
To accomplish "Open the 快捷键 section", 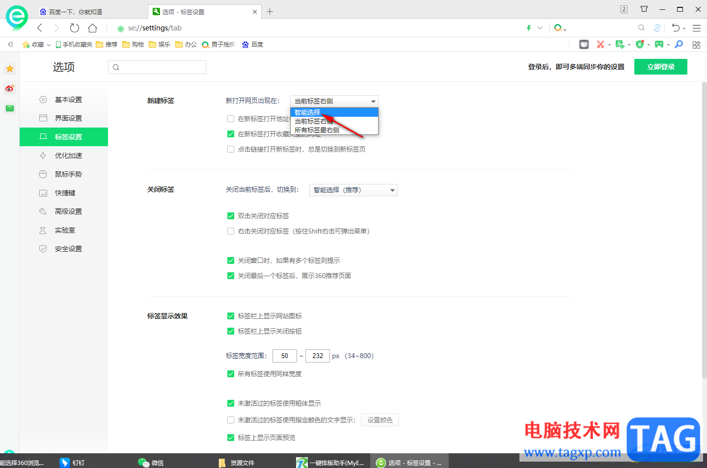I will click(64, 193).
